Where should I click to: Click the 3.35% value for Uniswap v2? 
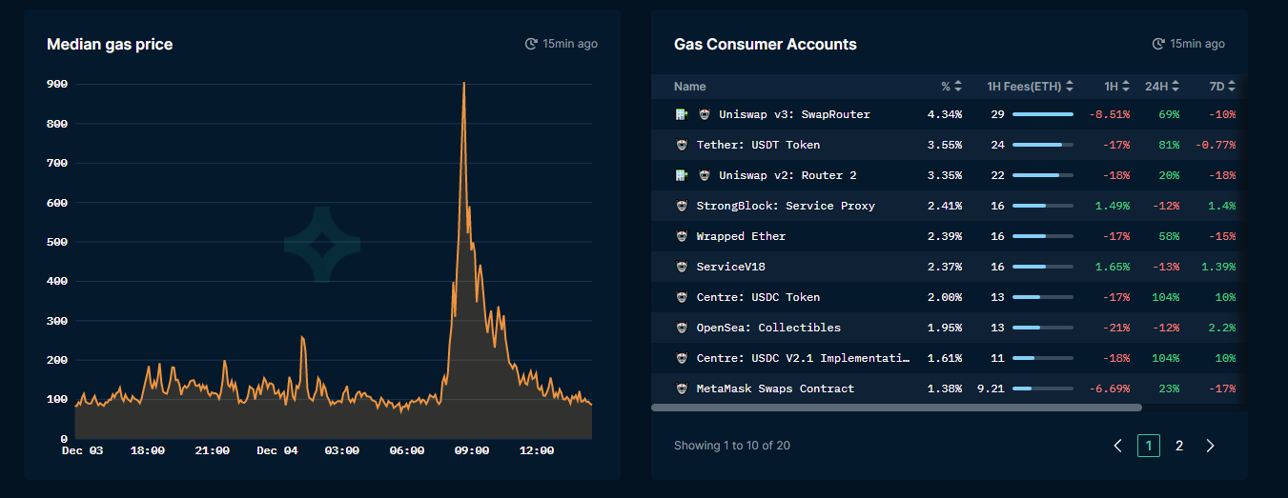pyautogui.click(x=945, y=175)
